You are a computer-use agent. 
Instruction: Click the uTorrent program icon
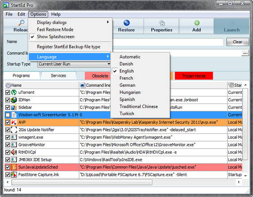pos(14,93)
